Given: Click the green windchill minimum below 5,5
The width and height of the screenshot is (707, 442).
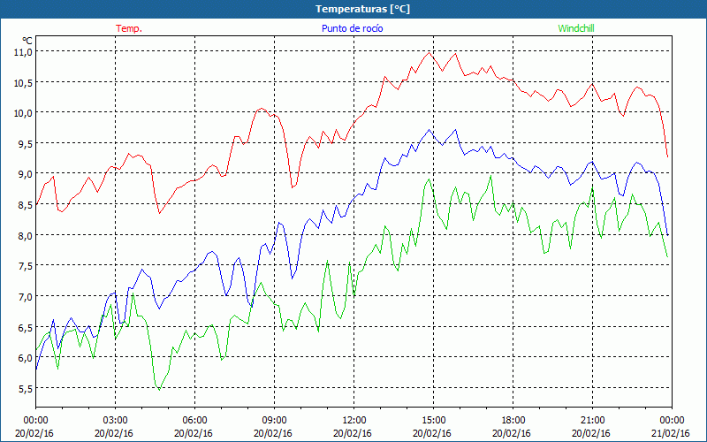Looking at the screenshot, I should coord(160,390).
